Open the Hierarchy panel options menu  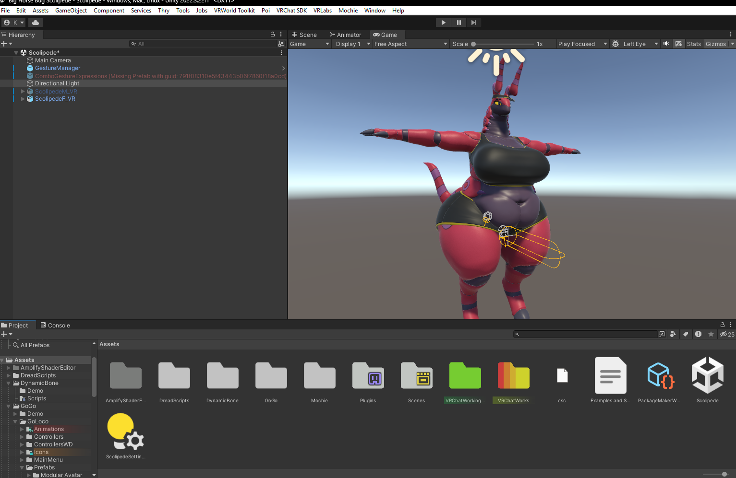click(281, 35)
